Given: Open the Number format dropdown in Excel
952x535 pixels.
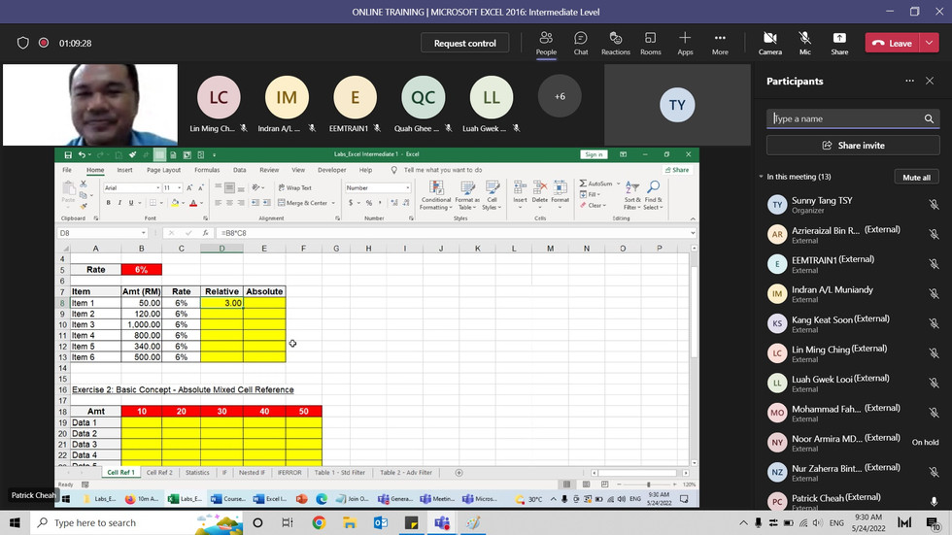Looking at the screenshot, I should click(407, 188).
